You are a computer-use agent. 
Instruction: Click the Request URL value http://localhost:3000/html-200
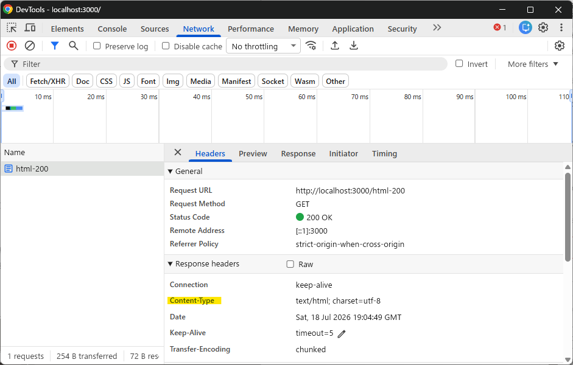coord(350,190)
